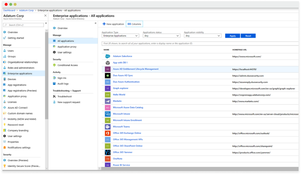Collapse the Adatum Corp sidebar menu
Viewport: 301px width, 174px height.
[x=46, y=23]
